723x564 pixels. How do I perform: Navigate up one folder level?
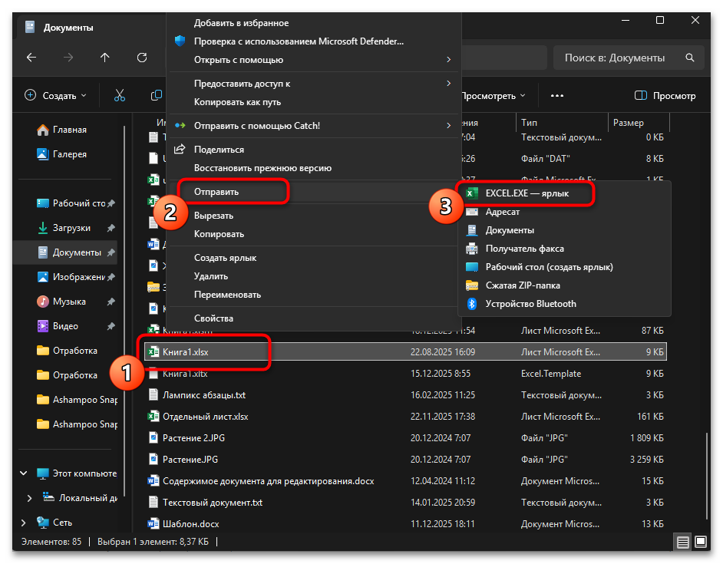tap(105, 58)
